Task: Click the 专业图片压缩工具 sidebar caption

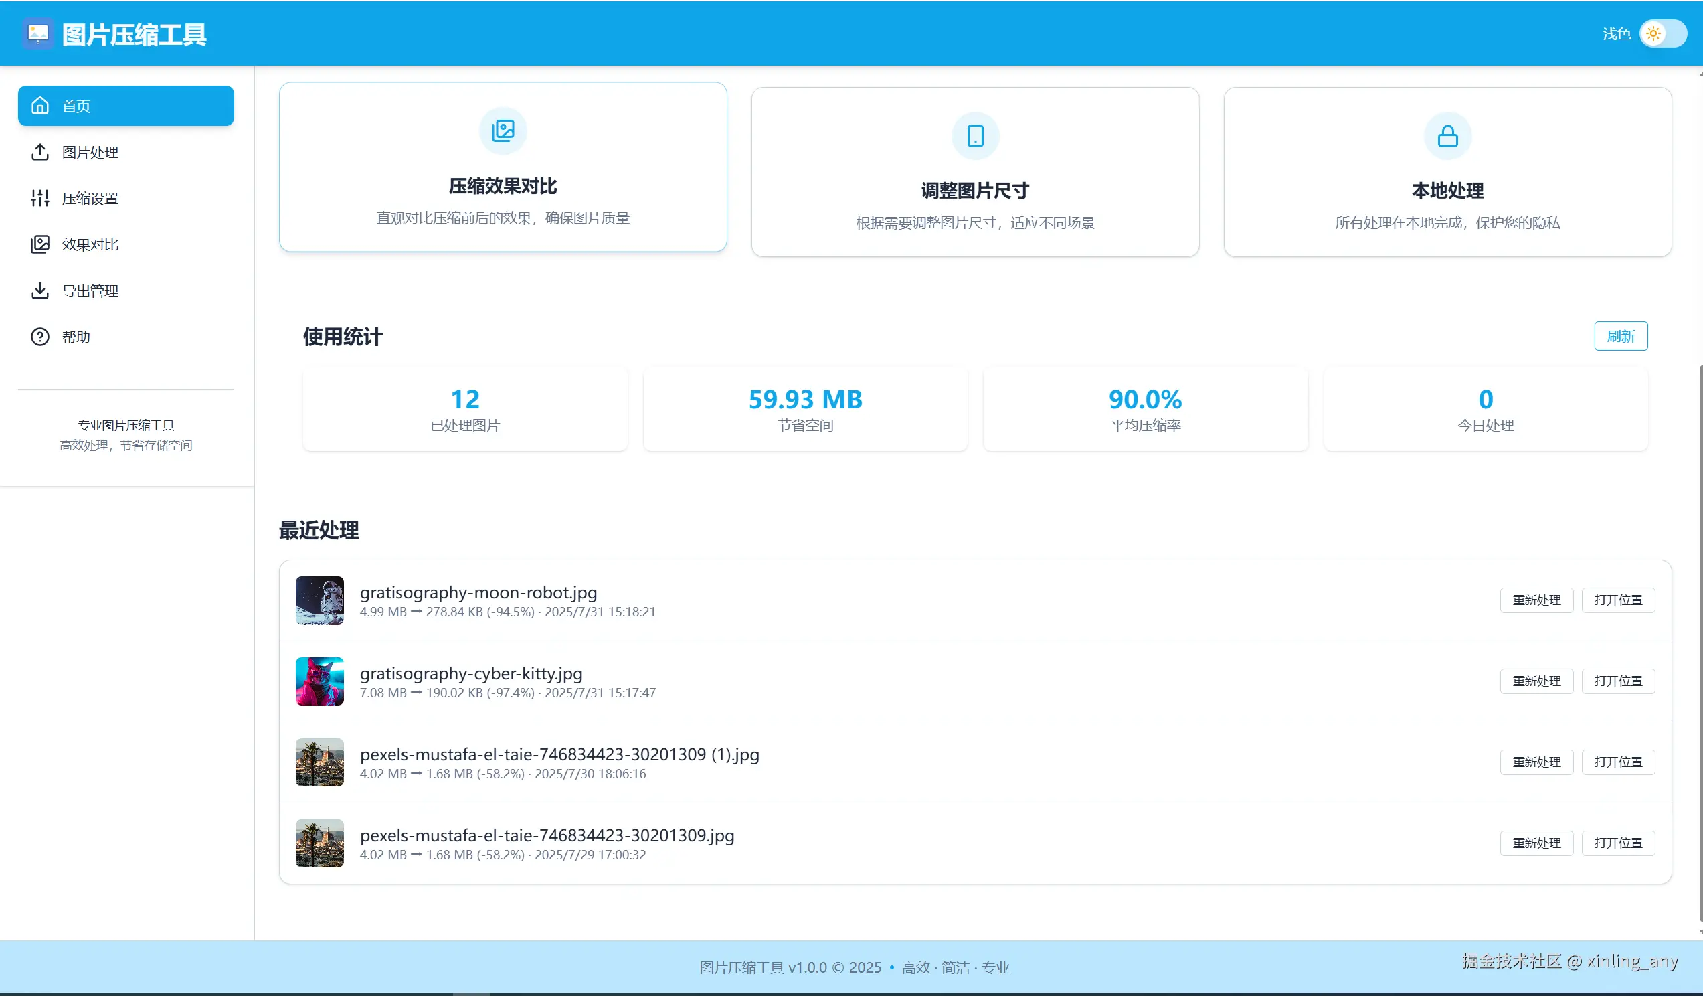Action: pyautogui.click(x=126, y=425)
